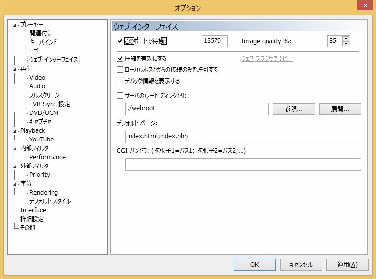Increase Image quality with up arrow
Image resolution: width=376 pixels, height=279 pixels.
click(x=346, y=39)
